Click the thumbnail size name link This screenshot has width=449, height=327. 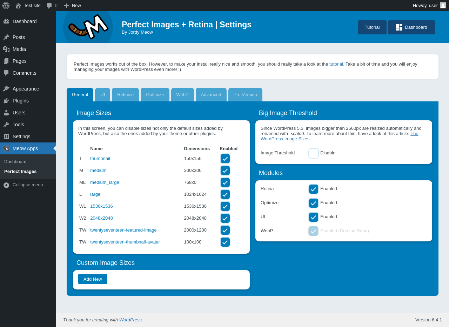(100, 159)
